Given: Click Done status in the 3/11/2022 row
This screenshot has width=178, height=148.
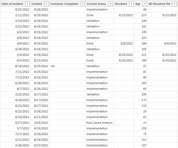Looking at the screenshot, I should (x=99, y=15).
